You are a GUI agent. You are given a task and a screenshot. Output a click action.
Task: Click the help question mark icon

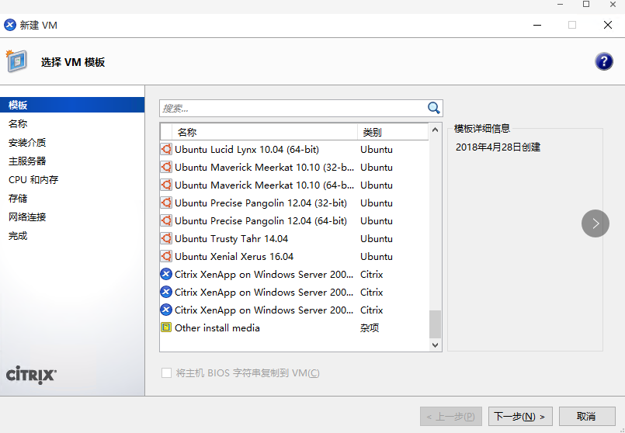pyautogui.click(x=604, y=62)
